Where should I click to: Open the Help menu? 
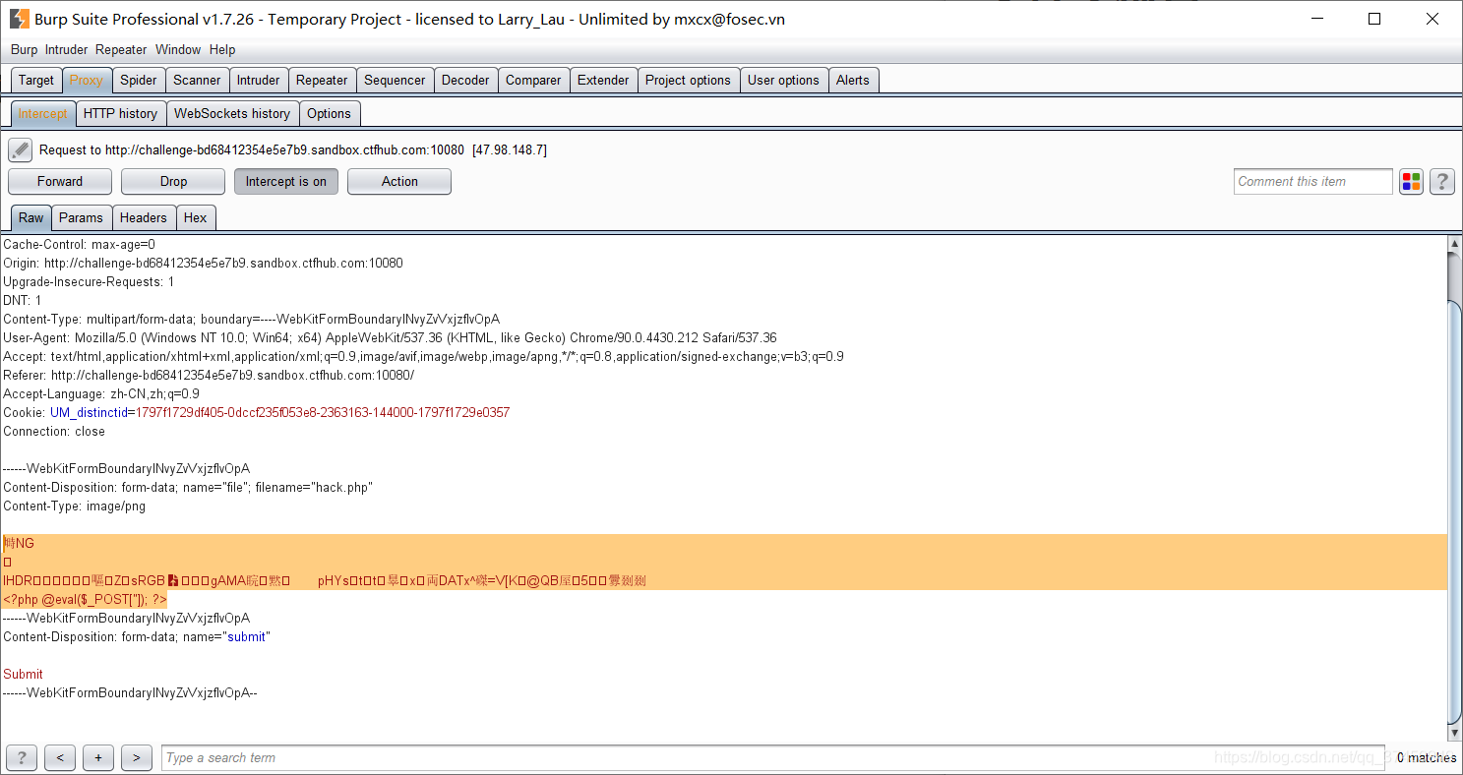pos(222,49)
